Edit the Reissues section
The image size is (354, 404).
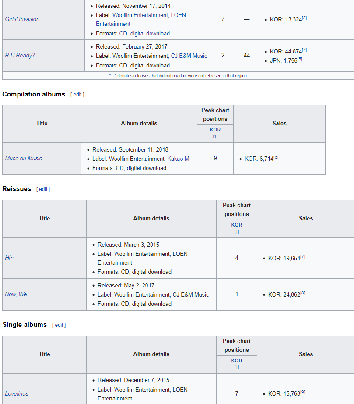pos(43,189)
